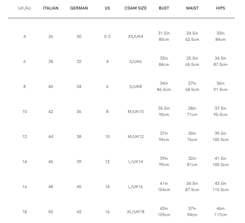Click the S/UK6 size cell

[x=136, y=62]
